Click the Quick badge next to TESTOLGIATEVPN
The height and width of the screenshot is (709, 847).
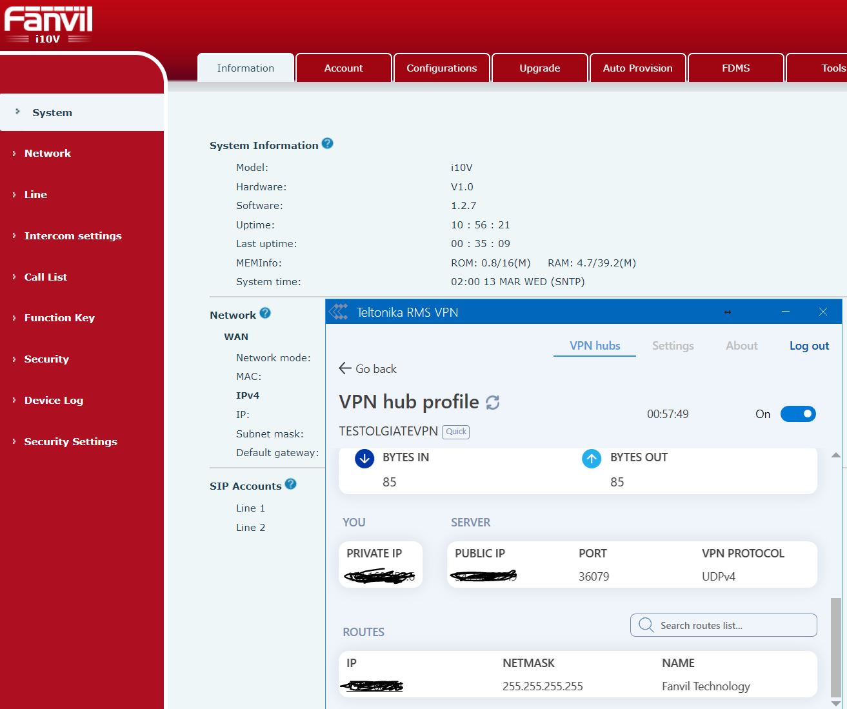456,432
